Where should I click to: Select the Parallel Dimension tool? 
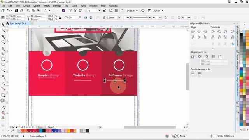click(3, 83)
